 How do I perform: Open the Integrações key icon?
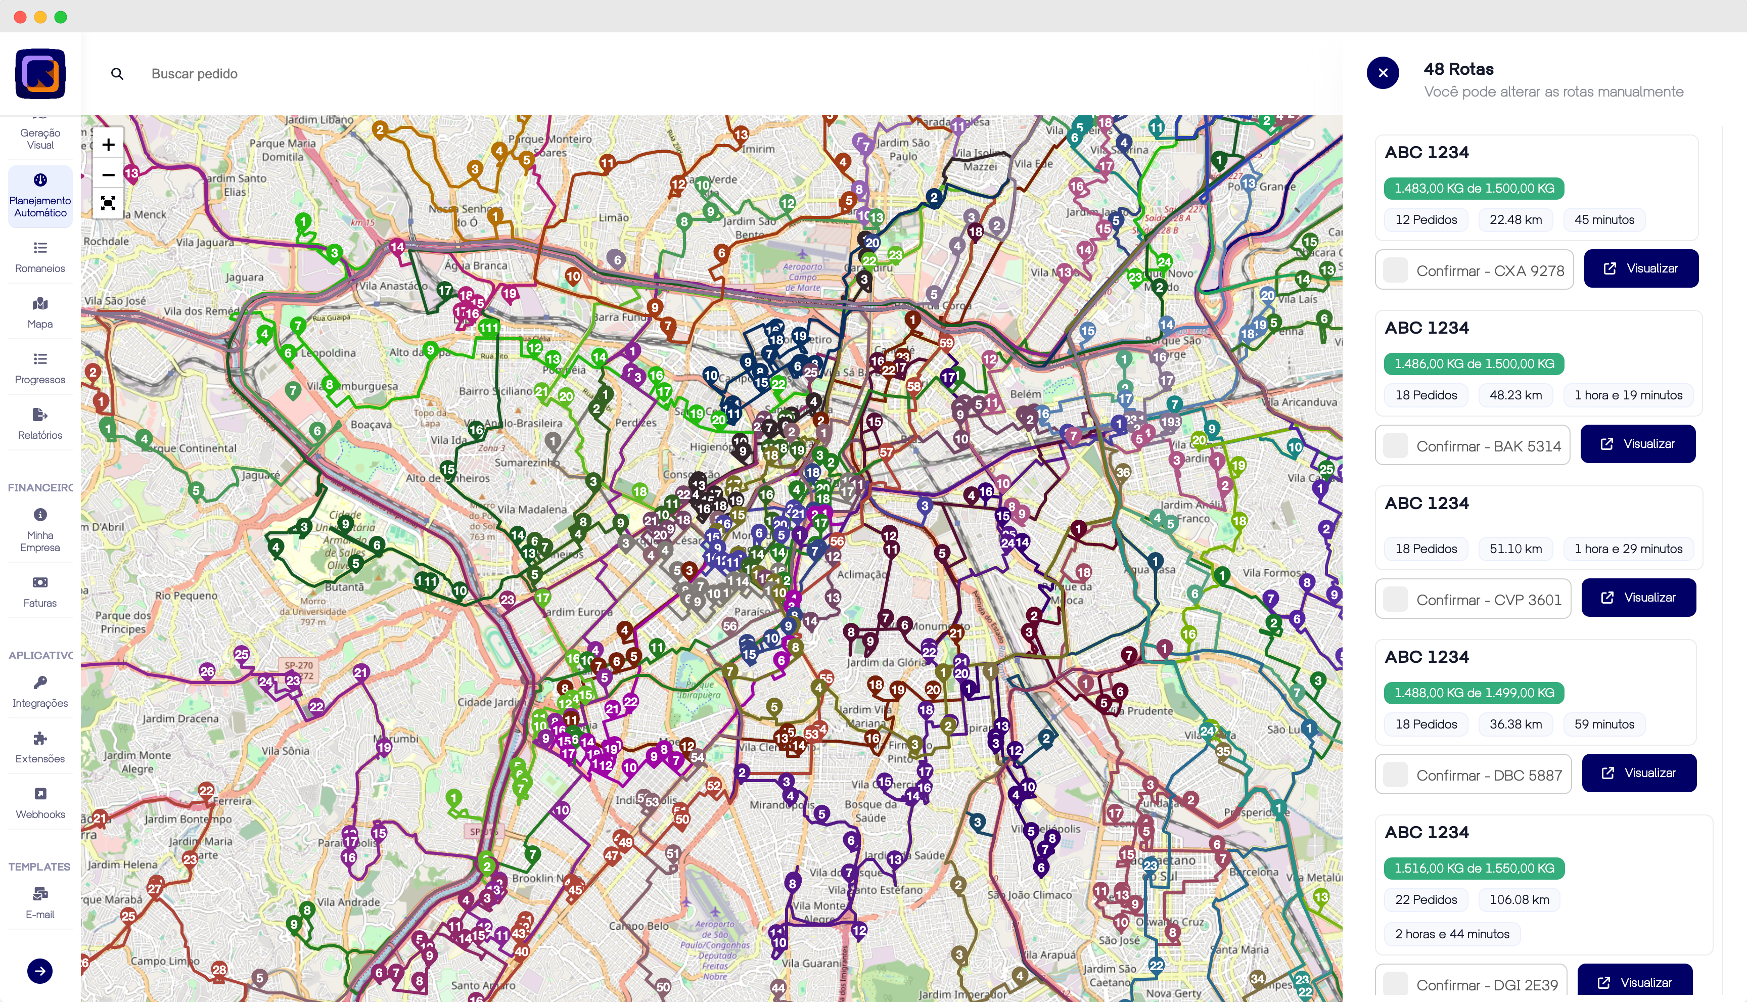click(40, 682)
